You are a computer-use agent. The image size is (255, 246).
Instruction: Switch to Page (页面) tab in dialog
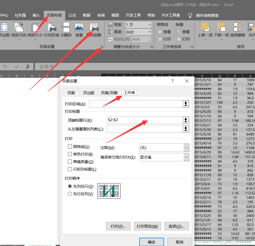pos(71,93)
